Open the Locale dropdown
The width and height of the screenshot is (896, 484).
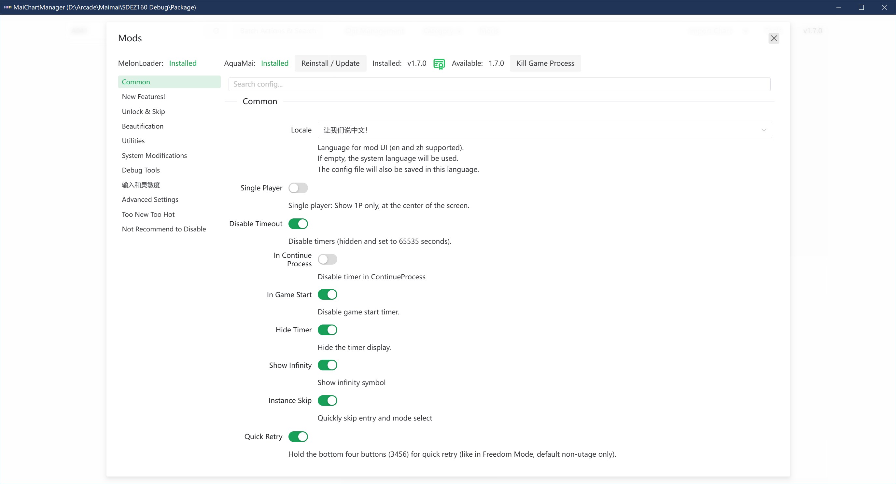pos(545,130)
